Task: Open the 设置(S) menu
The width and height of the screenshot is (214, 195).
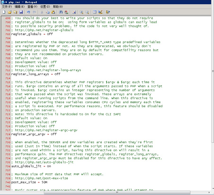Action: coord(45,6)
